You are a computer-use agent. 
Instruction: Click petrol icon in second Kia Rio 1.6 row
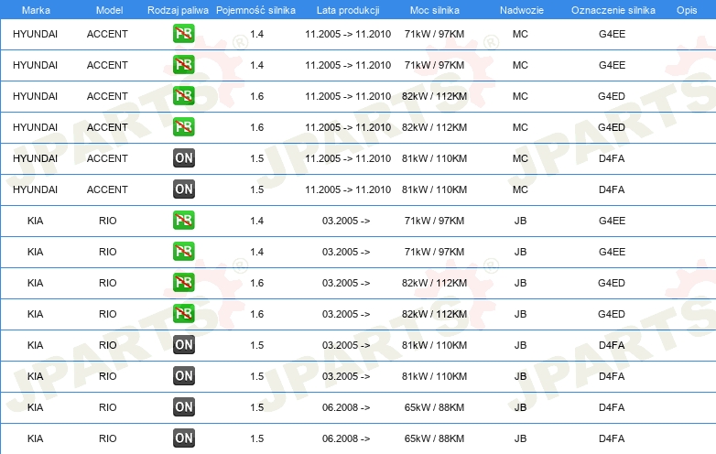click(x=183, y=313)
